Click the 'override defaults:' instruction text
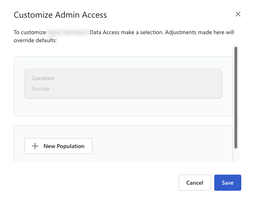This screenshot has width=255, height=202. point(35,40)
